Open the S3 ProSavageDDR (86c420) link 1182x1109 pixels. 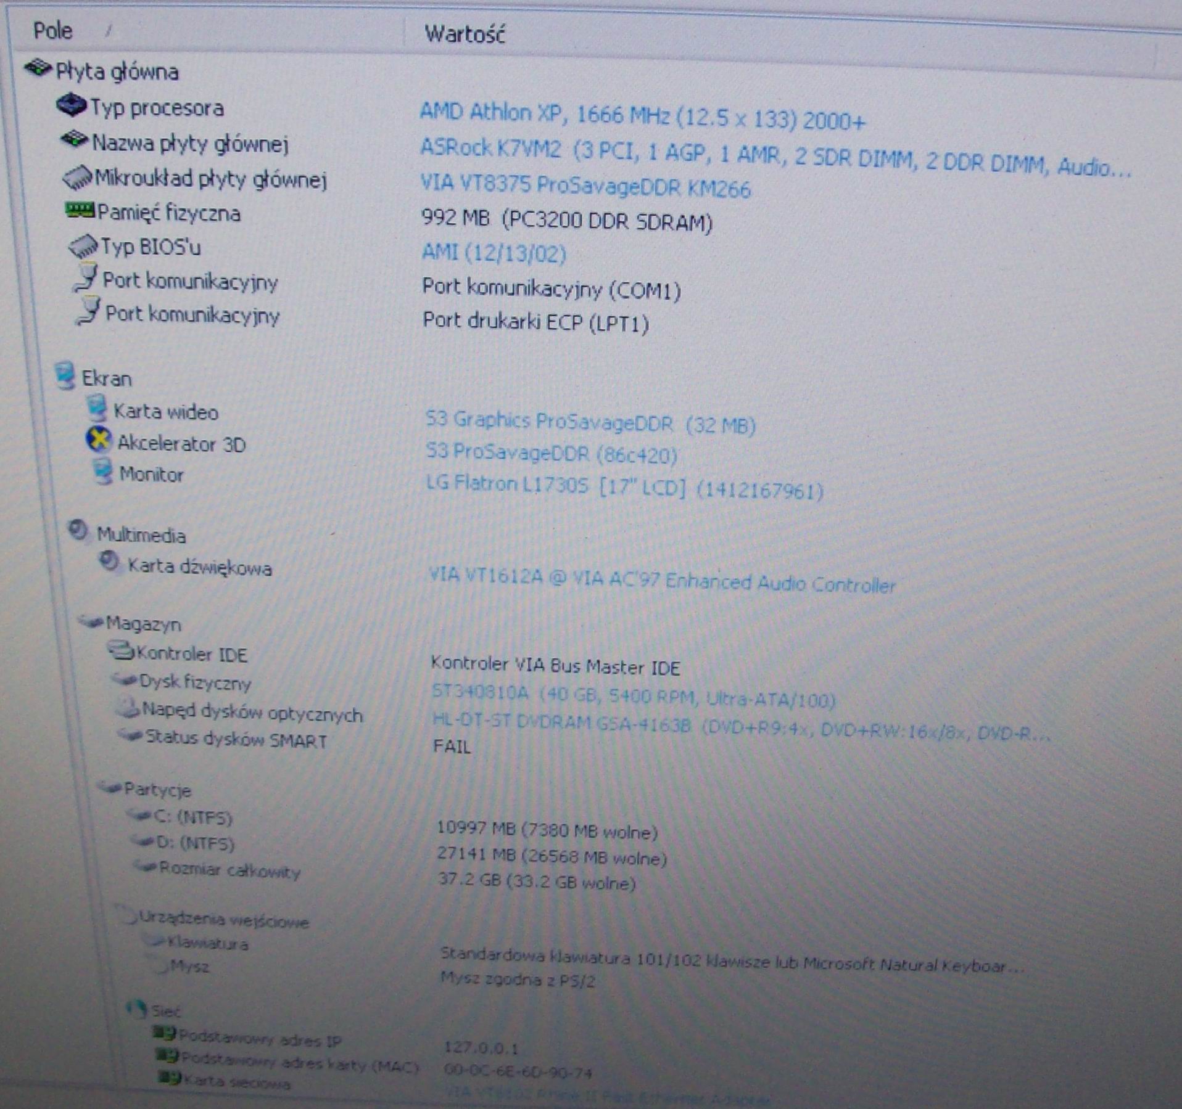point(552,453)
